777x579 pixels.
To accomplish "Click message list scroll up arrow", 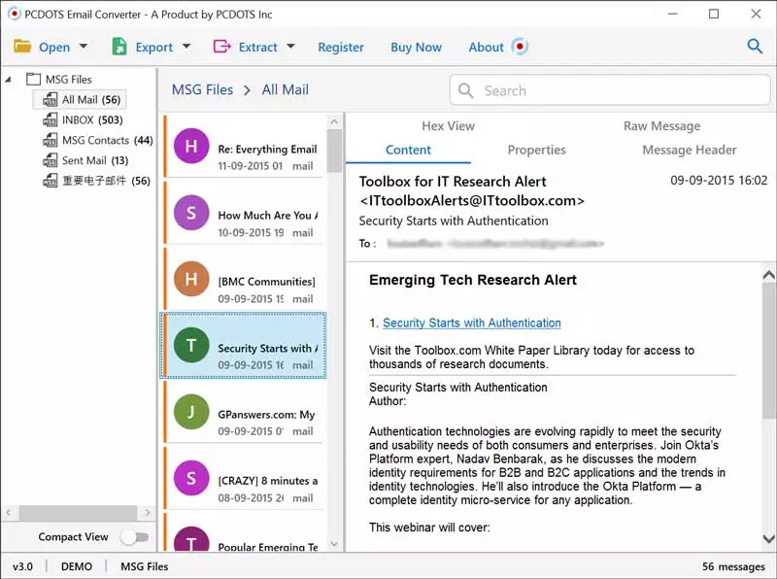I will click(x=334, y=121).
